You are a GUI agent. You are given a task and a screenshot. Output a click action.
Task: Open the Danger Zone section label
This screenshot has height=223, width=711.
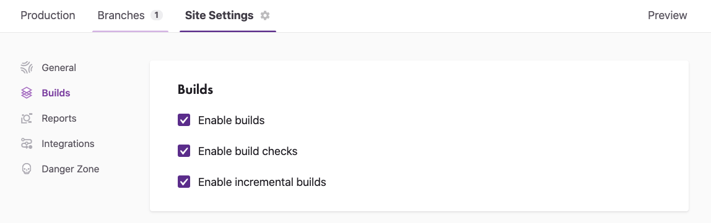(70, 169)
